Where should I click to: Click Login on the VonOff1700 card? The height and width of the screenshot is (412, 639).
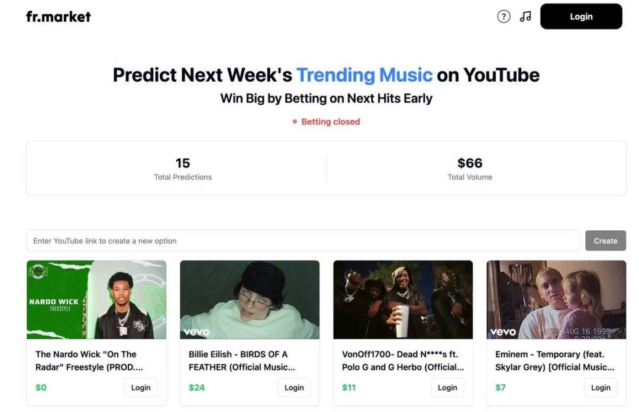coord(447,388)
